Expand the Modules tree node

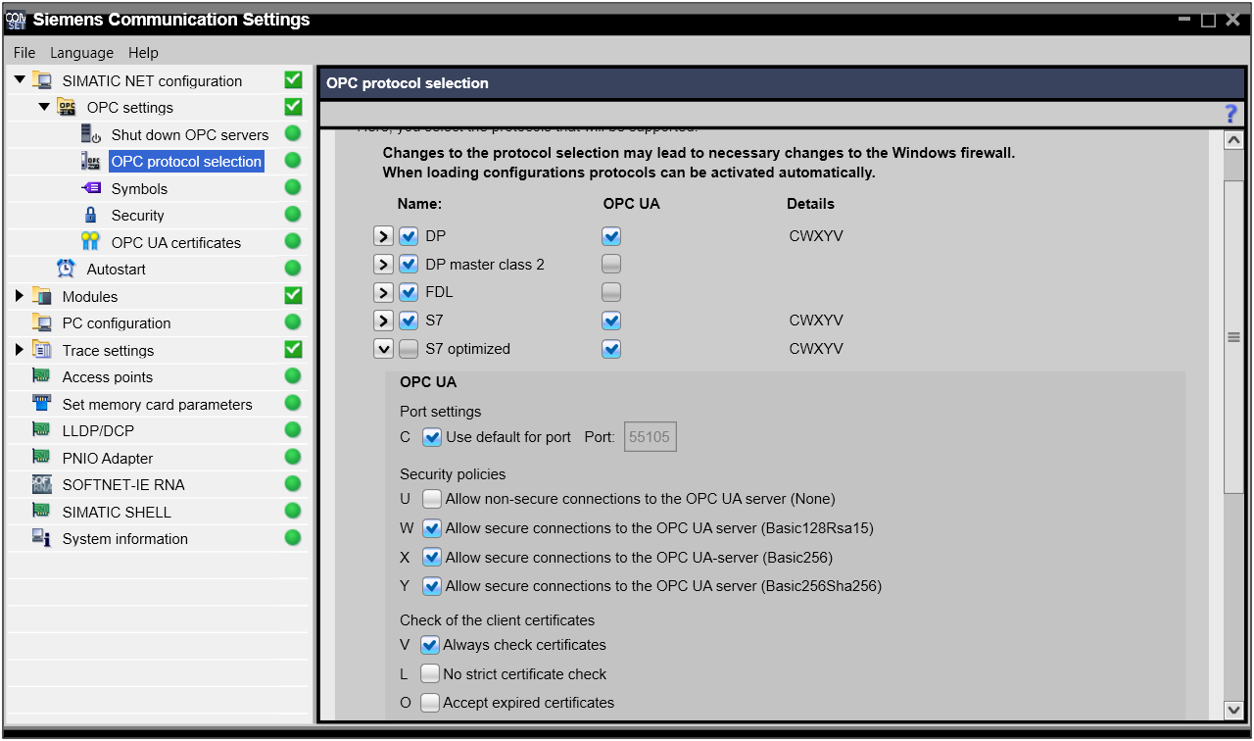tap(20, 296)
